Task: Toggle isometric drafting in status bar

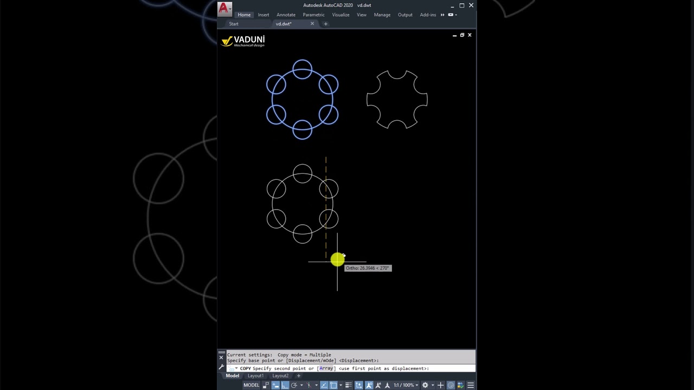Action: point(310,385)
